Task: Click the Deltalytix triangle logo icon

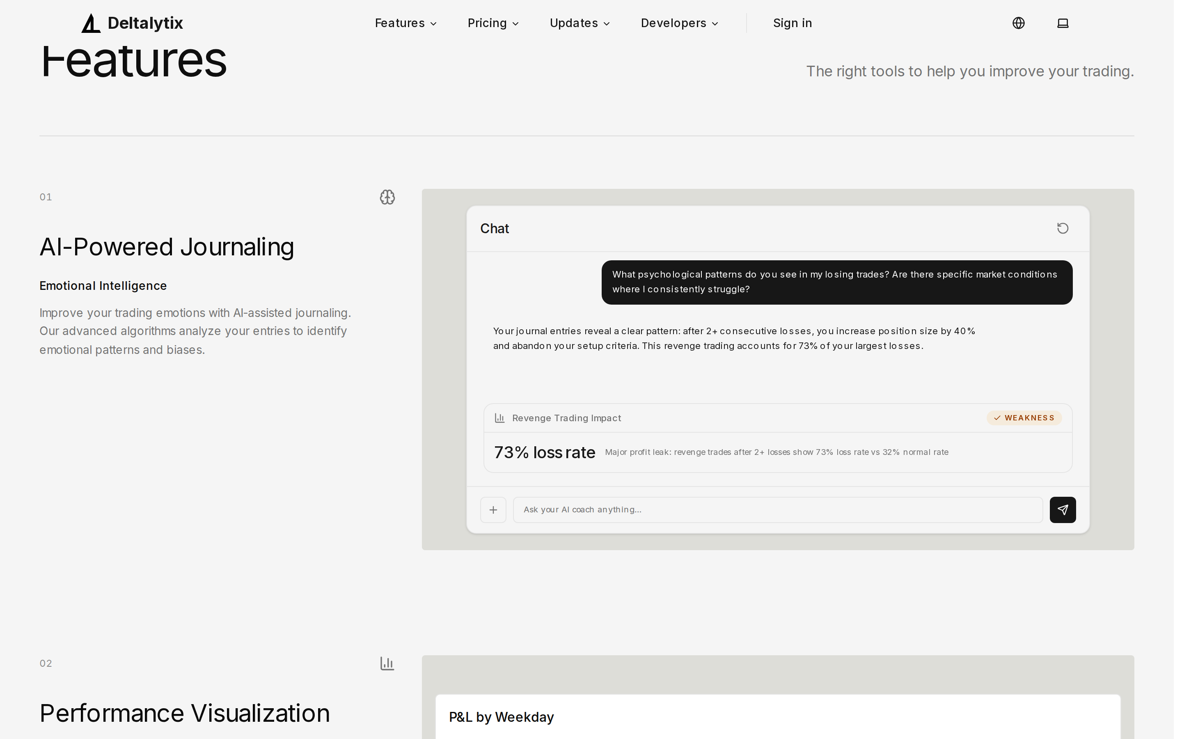Action: click(91, 23)
